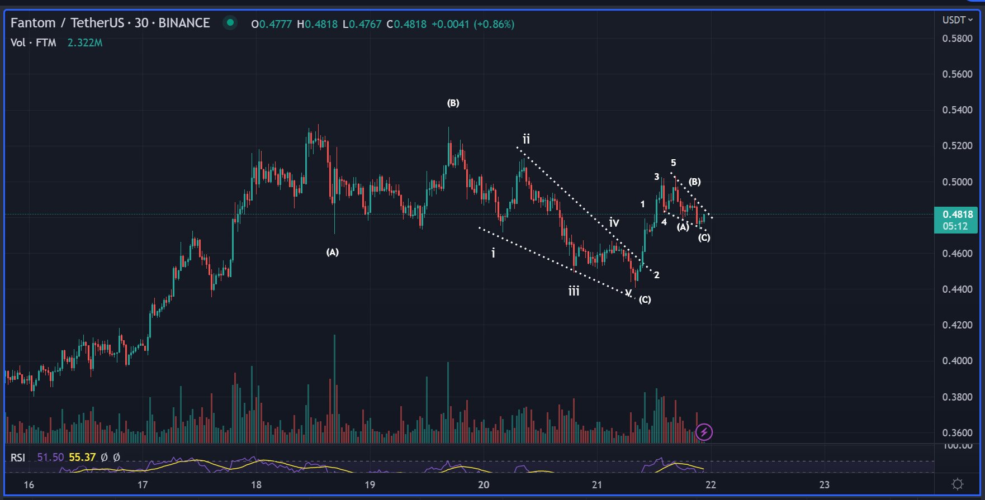The width and height of the screenshot is (985, 500).
Task: Click date 22 on the time axis
Action: [711, 484]
